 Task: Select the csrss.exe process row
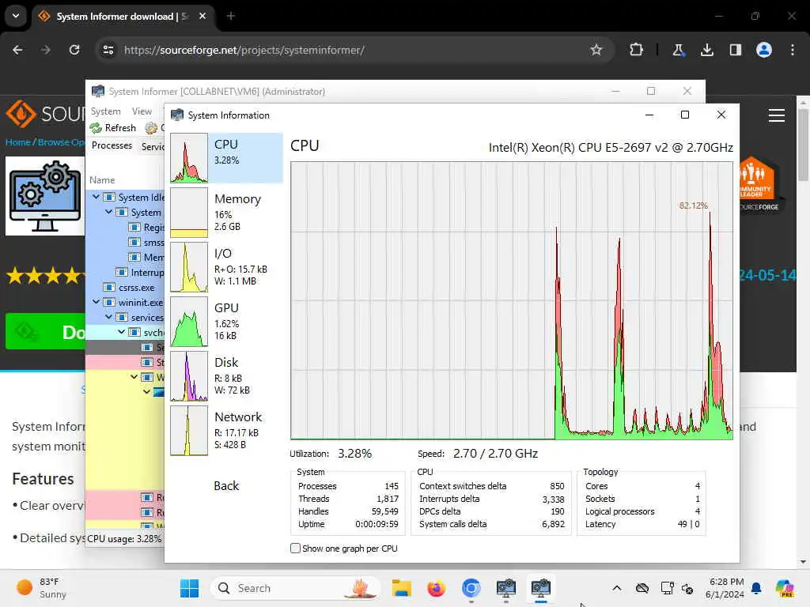[125, 288]
